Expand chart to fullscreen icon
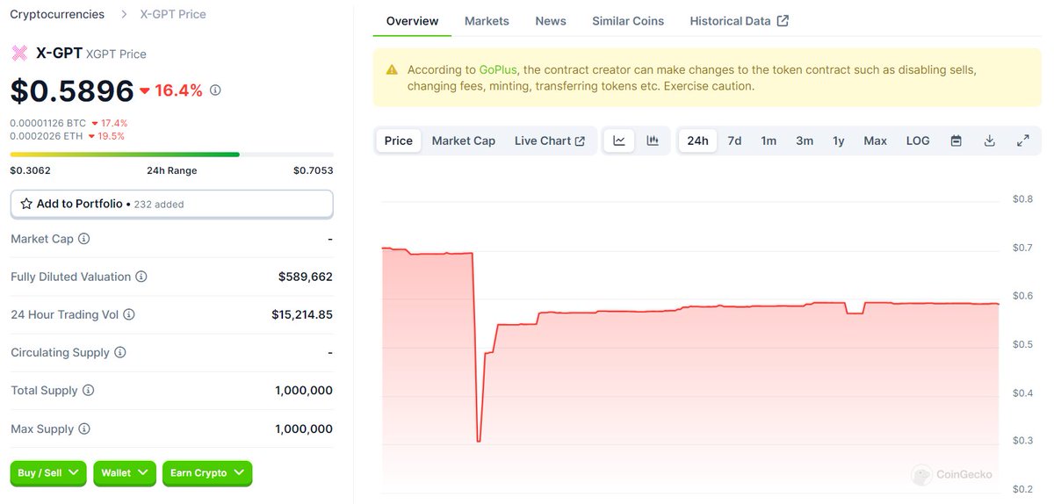The image size is (1054, 504). [1023, 140]
